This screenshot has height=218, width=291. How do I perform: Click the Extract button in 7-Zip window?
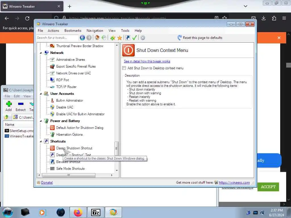pyautogui.click(x=20, y=106)
